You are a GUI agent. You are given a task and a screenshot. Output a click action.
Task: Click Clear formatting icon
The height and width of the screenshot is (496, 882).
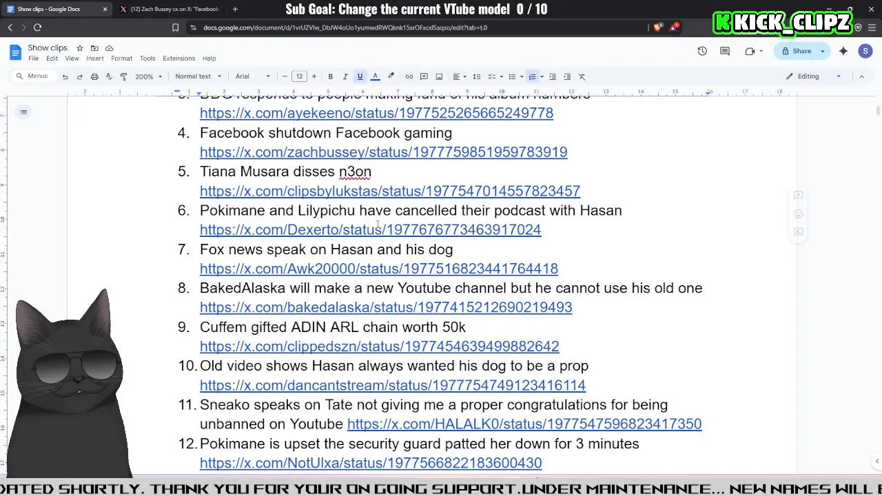582,76
